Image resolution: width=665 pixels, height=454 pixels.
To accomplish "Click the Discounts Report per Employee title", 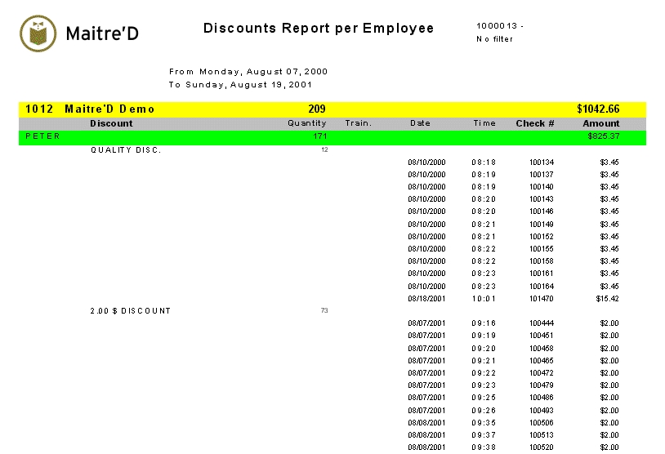I will (x=319, y=29).
